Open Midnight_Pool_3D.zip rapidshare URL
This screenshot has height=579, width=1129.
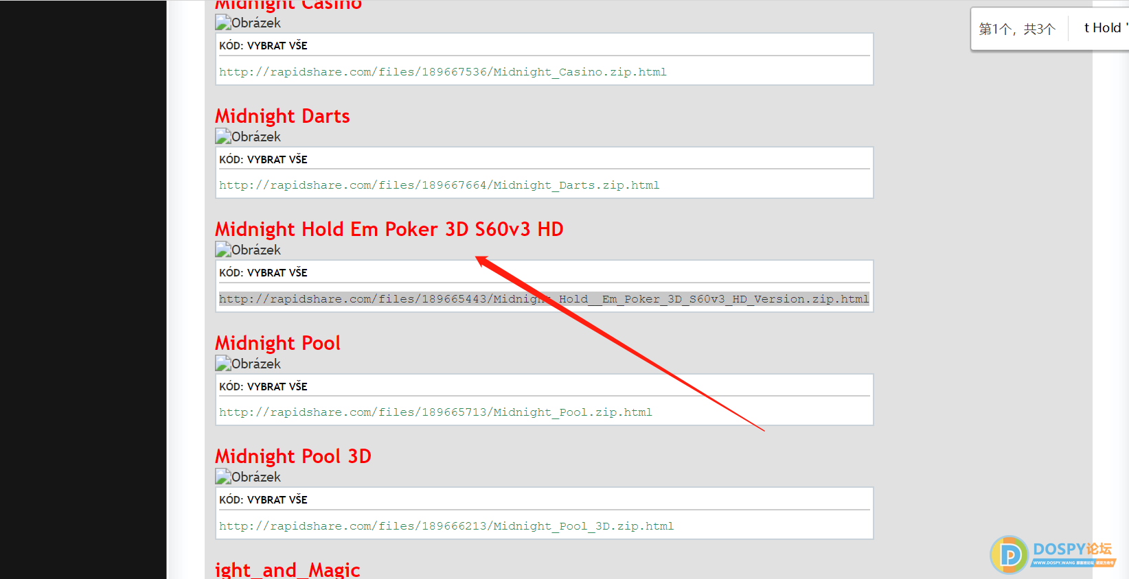pos(446,526)
